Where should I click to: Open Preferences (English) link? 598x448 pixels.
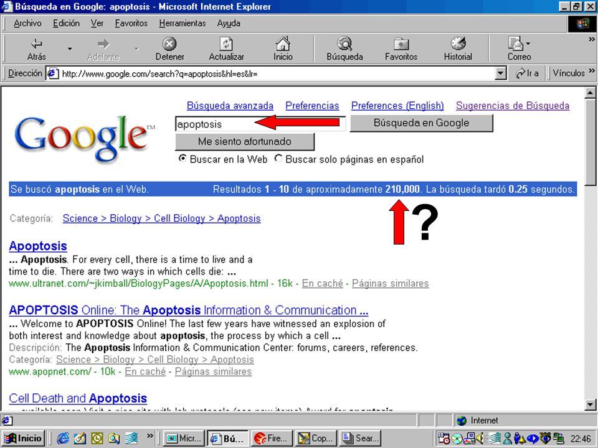point(397,106)
